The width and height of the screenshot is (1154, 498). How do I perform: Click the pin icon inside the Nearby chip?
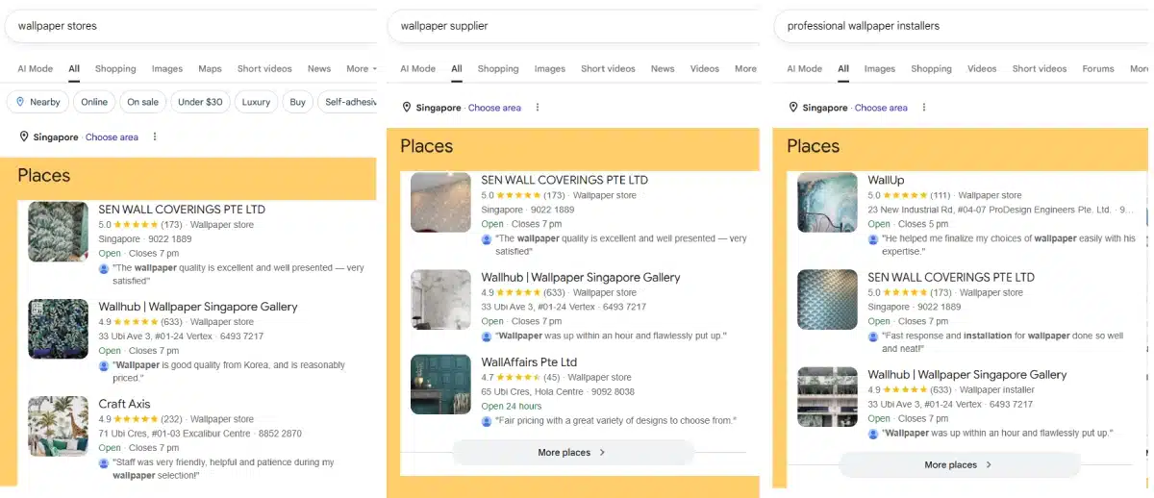pyautogui.click(x=20, y=102)
